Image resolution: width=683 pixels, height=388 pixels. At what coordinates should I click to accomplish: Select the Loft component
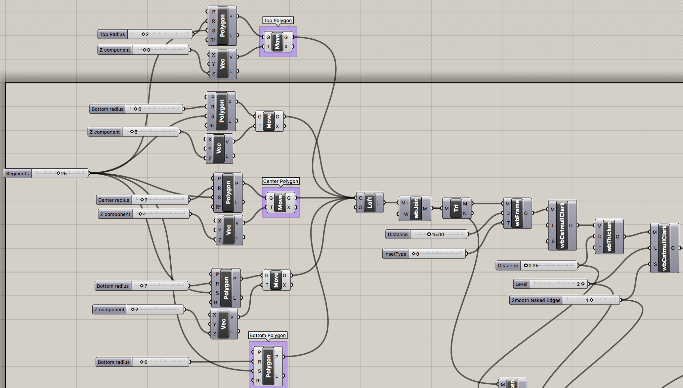(x=369, y=202)
